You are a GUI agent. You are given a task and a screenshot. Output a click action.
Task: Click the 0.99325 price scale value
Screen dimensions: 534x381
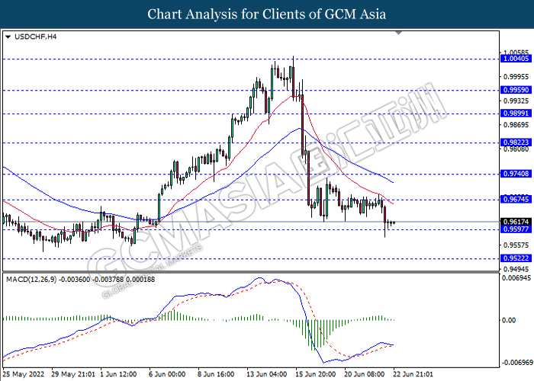[x=516, y=101]
